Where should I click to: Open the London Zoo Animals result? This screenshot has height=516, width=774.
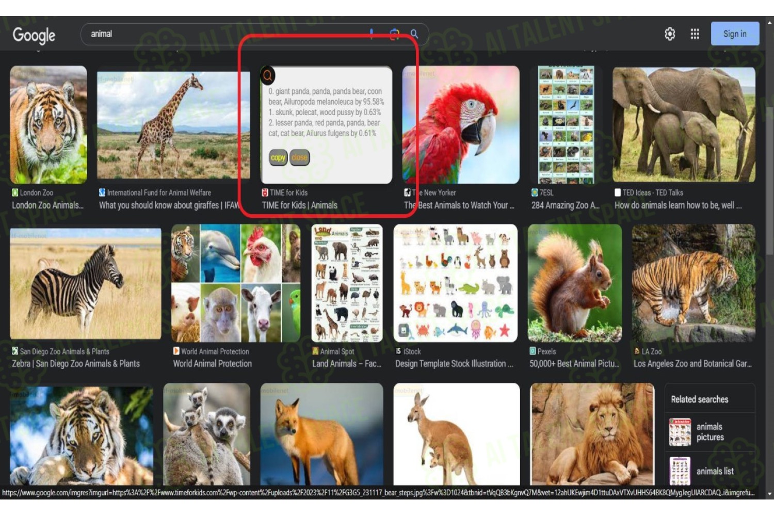(x=47, y=205)
